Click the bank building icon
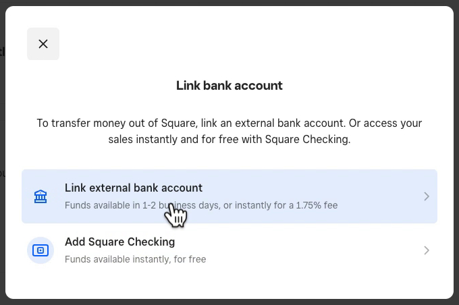 (x=40, y=196)
